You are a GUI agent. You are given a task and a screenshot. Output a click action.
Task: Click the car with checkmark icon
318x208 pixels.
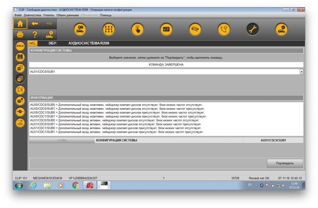coord(281,29)
